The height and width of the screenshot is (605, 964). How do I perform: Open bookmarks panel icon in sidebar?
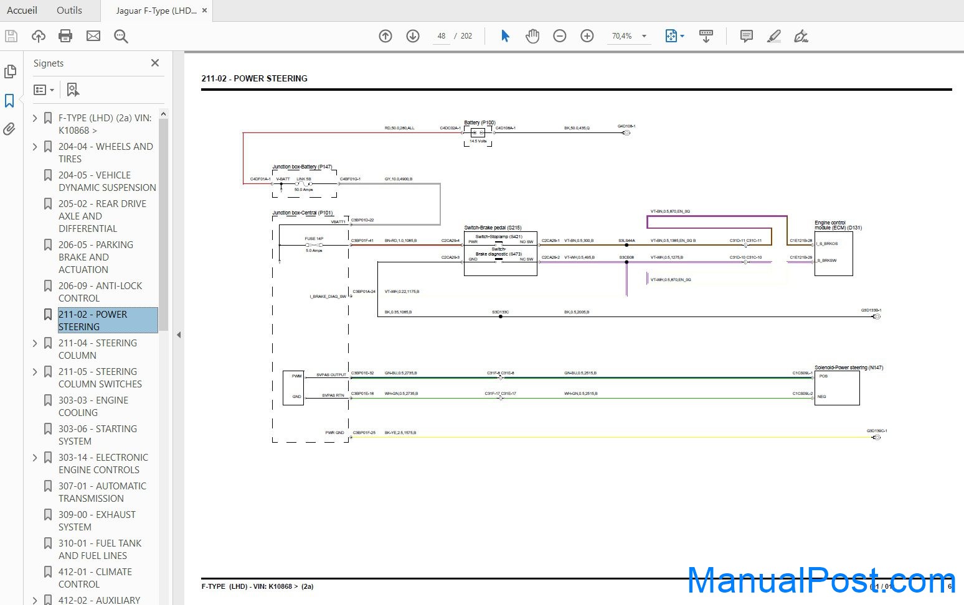point(9,101)
